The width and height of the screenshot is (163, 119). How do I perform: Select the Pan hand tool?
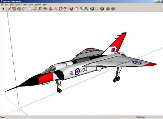[x=76, y=9]
